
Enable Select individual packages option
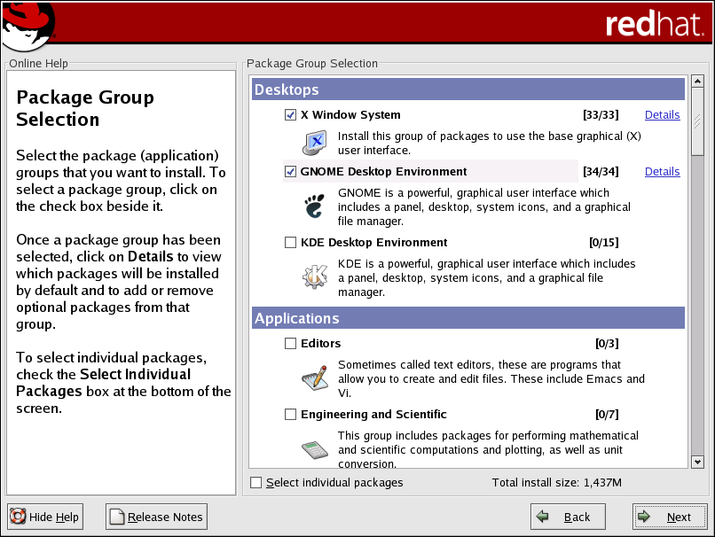coord(256,483)
